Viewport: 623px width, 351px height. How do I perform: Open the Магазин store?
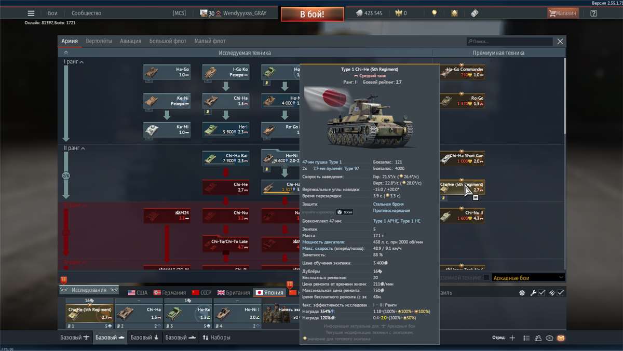pyautogui.click(x=563, y=13)
